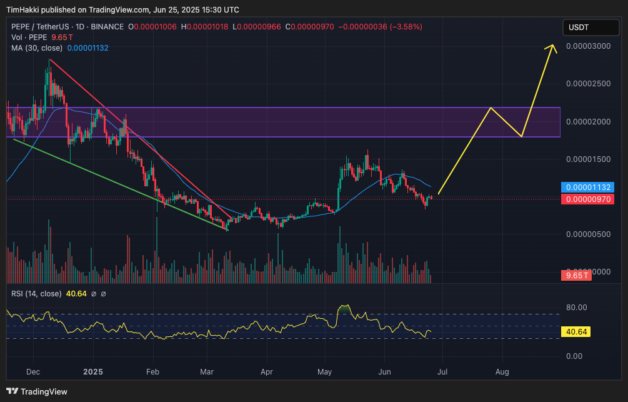This screenshot has height=402, width=628.
Task: Click the 0.00002500 price axis label
Action: (x=589, y=84)
